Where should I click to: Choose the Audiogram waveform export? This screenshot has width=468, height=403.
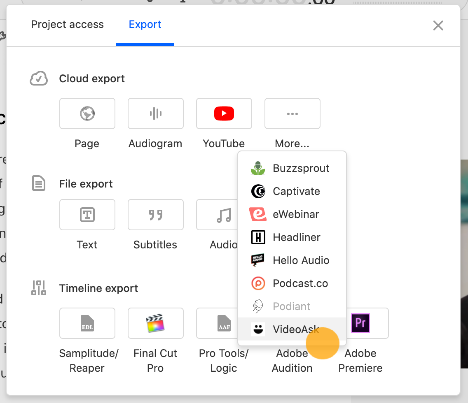point(155,113)
